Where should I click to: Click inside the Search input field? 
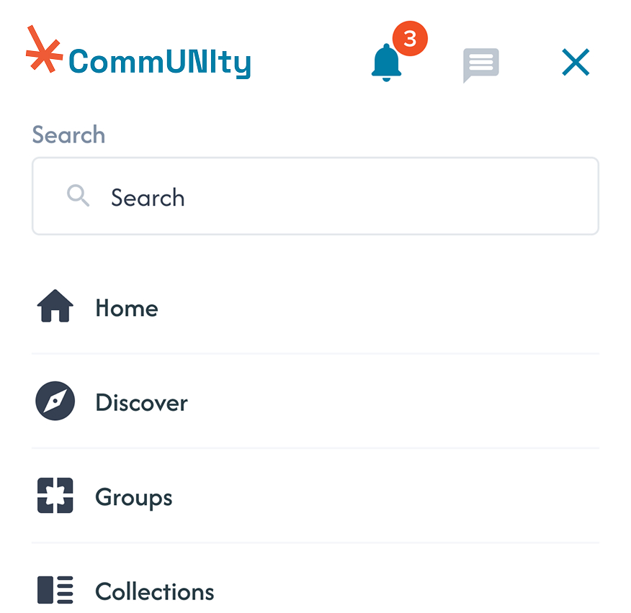(x=315, y=196)
